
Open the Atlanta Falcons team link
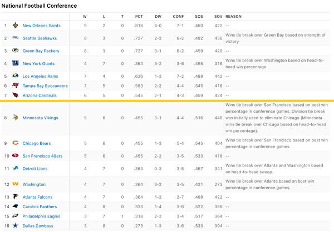[37, 197]
